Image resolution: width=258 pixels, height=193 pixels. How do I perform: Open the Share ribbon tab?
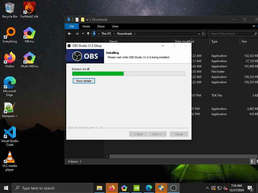(101, 26)
